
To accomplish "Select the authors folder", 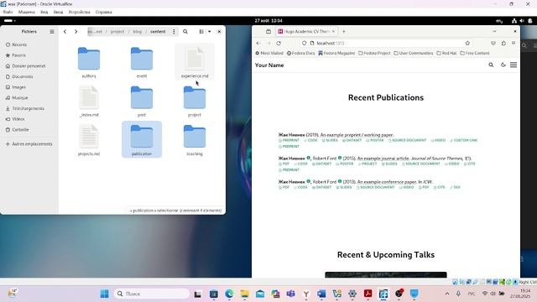I will pyautogui.click(x=89, y=62).
